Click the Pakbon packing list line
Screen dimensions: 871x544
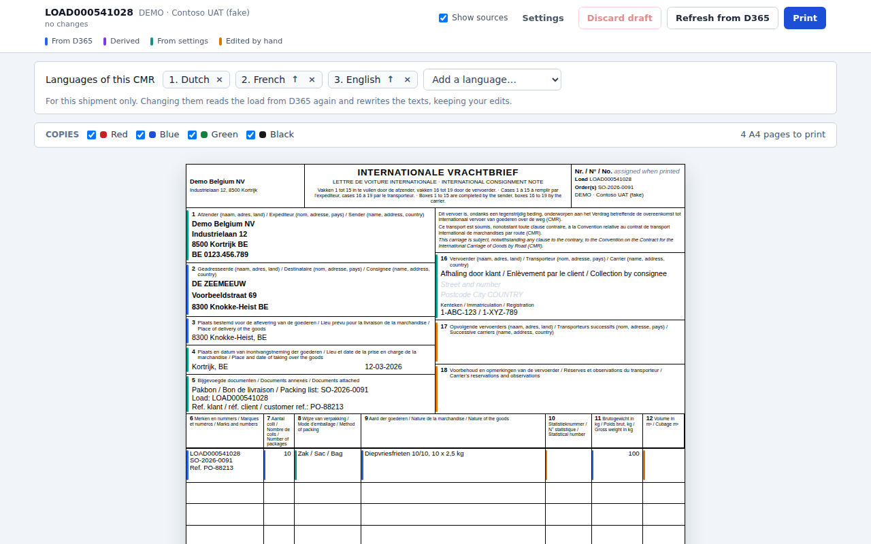click(x=280, y=390)
